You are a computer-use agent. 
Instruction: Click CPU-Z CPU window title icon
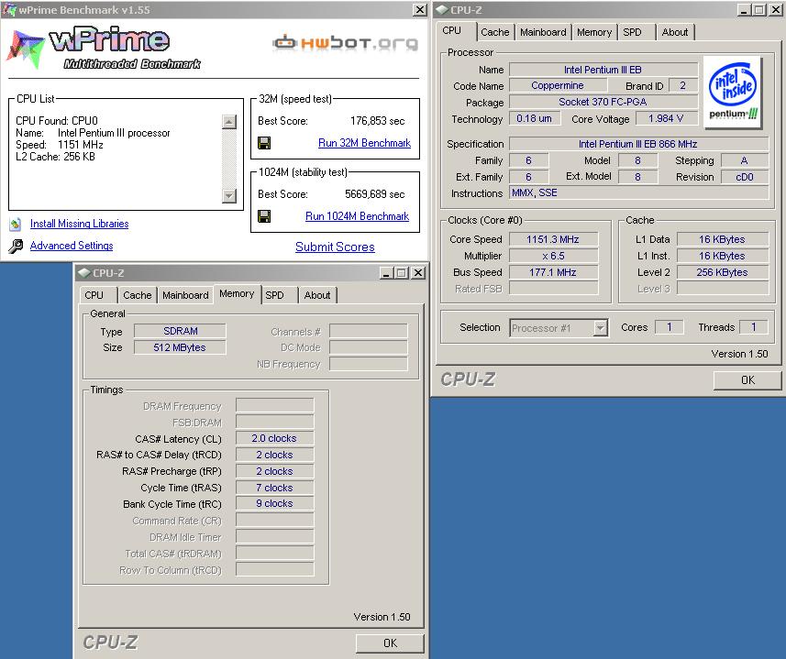click(442, 9)
